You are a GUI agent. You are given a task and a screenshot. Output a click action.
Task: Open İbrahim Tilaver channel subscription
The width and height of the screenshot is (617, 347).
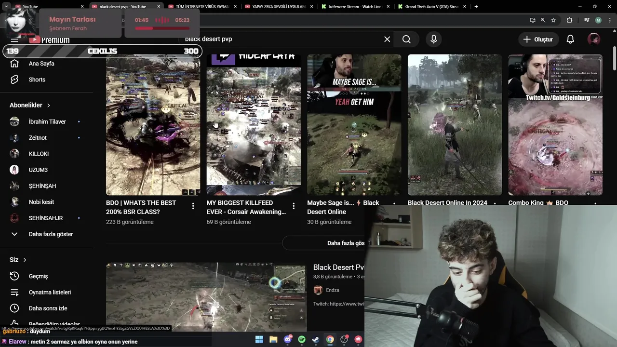[x=48, y=122]
